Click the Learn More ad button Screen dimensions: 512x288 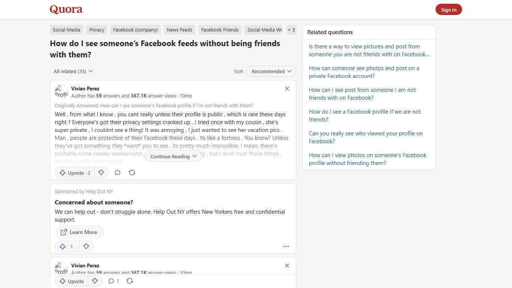(79, 232)
